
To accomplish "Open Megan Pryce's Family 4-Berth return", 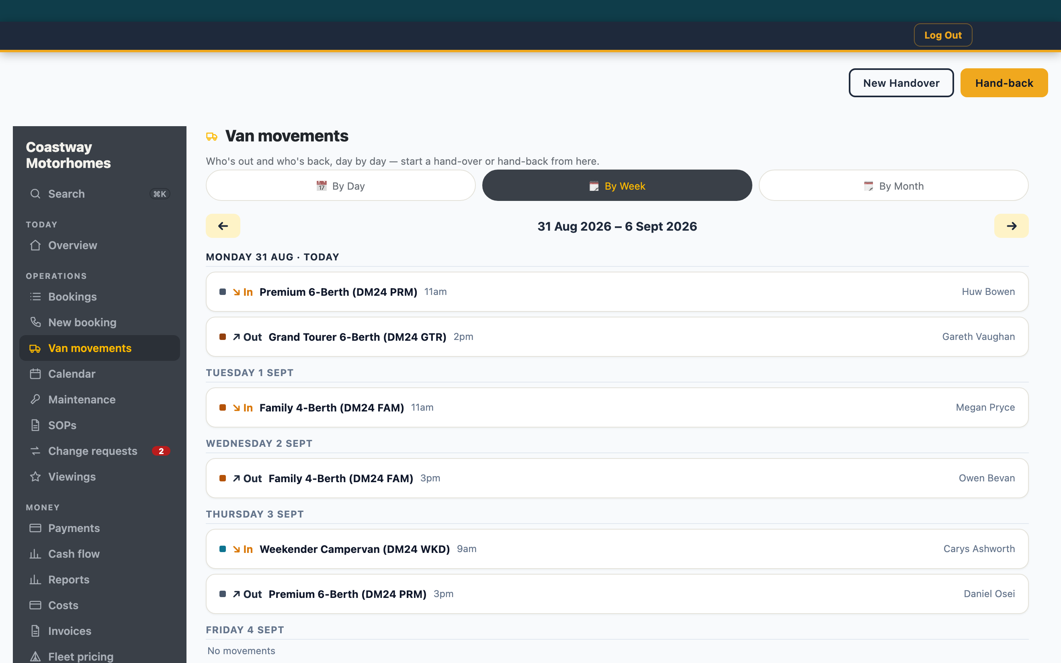I will 617,407.
